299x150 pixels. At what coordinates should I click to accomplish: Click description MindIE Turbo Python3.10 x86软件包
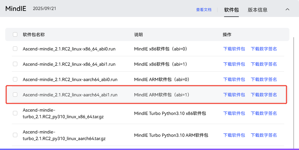[x=170, y=113]
